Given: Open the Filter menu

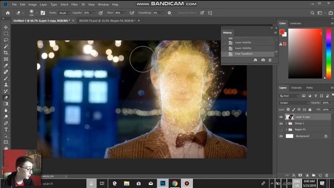Looking at the screenshot, I should pyautogui.click(x=75, y=5).
